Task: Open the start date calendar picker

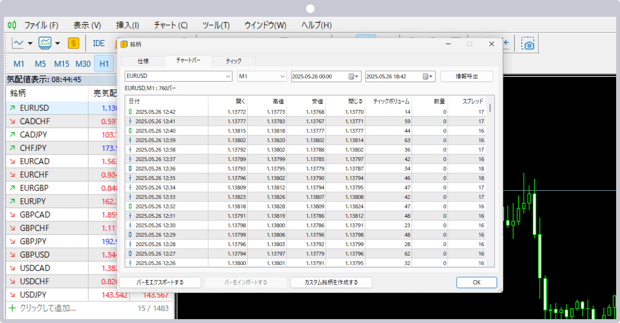Action: tap(354, 77)
